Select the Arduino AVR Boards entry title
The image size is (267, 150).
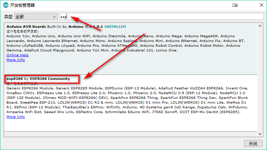(x=26, y=27)
